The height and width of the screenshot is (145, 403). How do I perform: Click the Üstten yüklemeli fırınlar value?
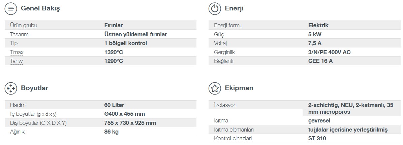[136, 34]
